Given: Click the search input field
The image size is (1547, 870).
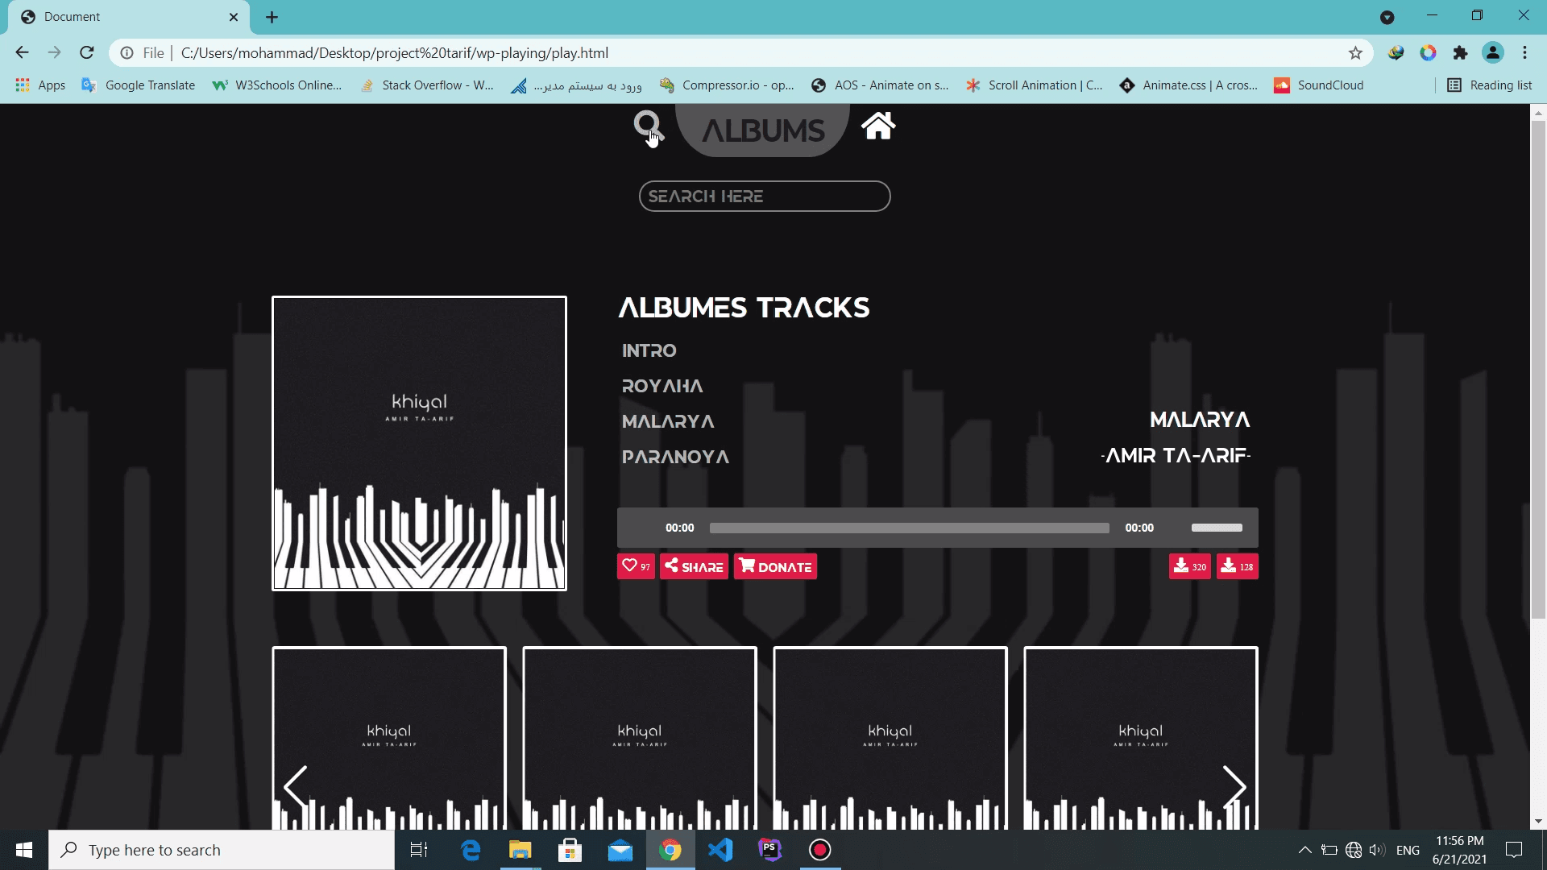Looking at the screenshot, I should [x=765, y=196].
